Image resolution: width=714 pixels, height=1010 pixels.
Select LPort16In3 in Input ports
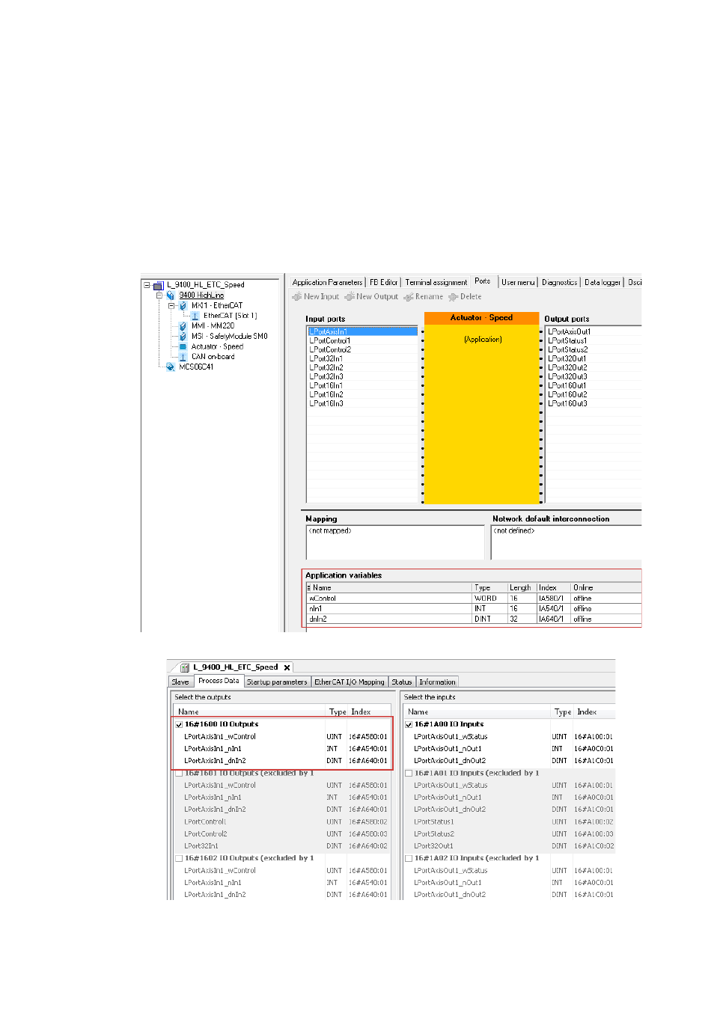pyautogui.click(x=363, y=403)
